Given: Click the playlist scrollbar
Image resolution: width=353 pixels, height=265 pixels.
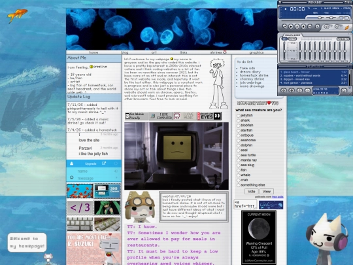Looking at the screenshot, I should pyautogui.click(x=349, y=77).
